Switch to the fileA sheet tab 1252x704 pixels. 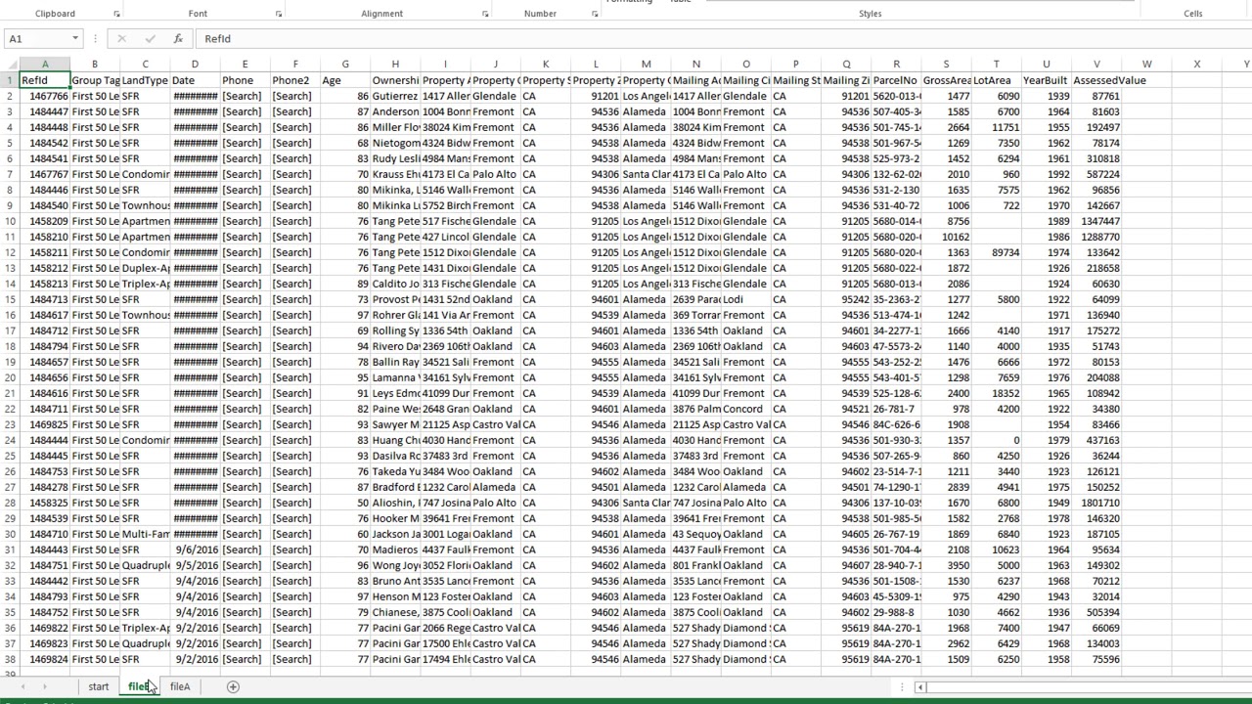pyautogui.click(x=180, y=686)
